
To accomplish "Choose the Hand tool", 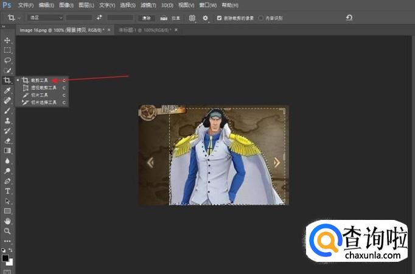I will tap(8, 221).
